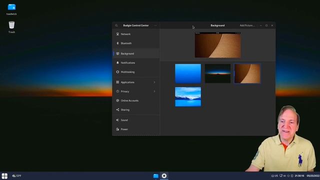The height and width of the screenshot is (180, 320).
Task: Click the Multitasking icon
Action: (117, 72)
